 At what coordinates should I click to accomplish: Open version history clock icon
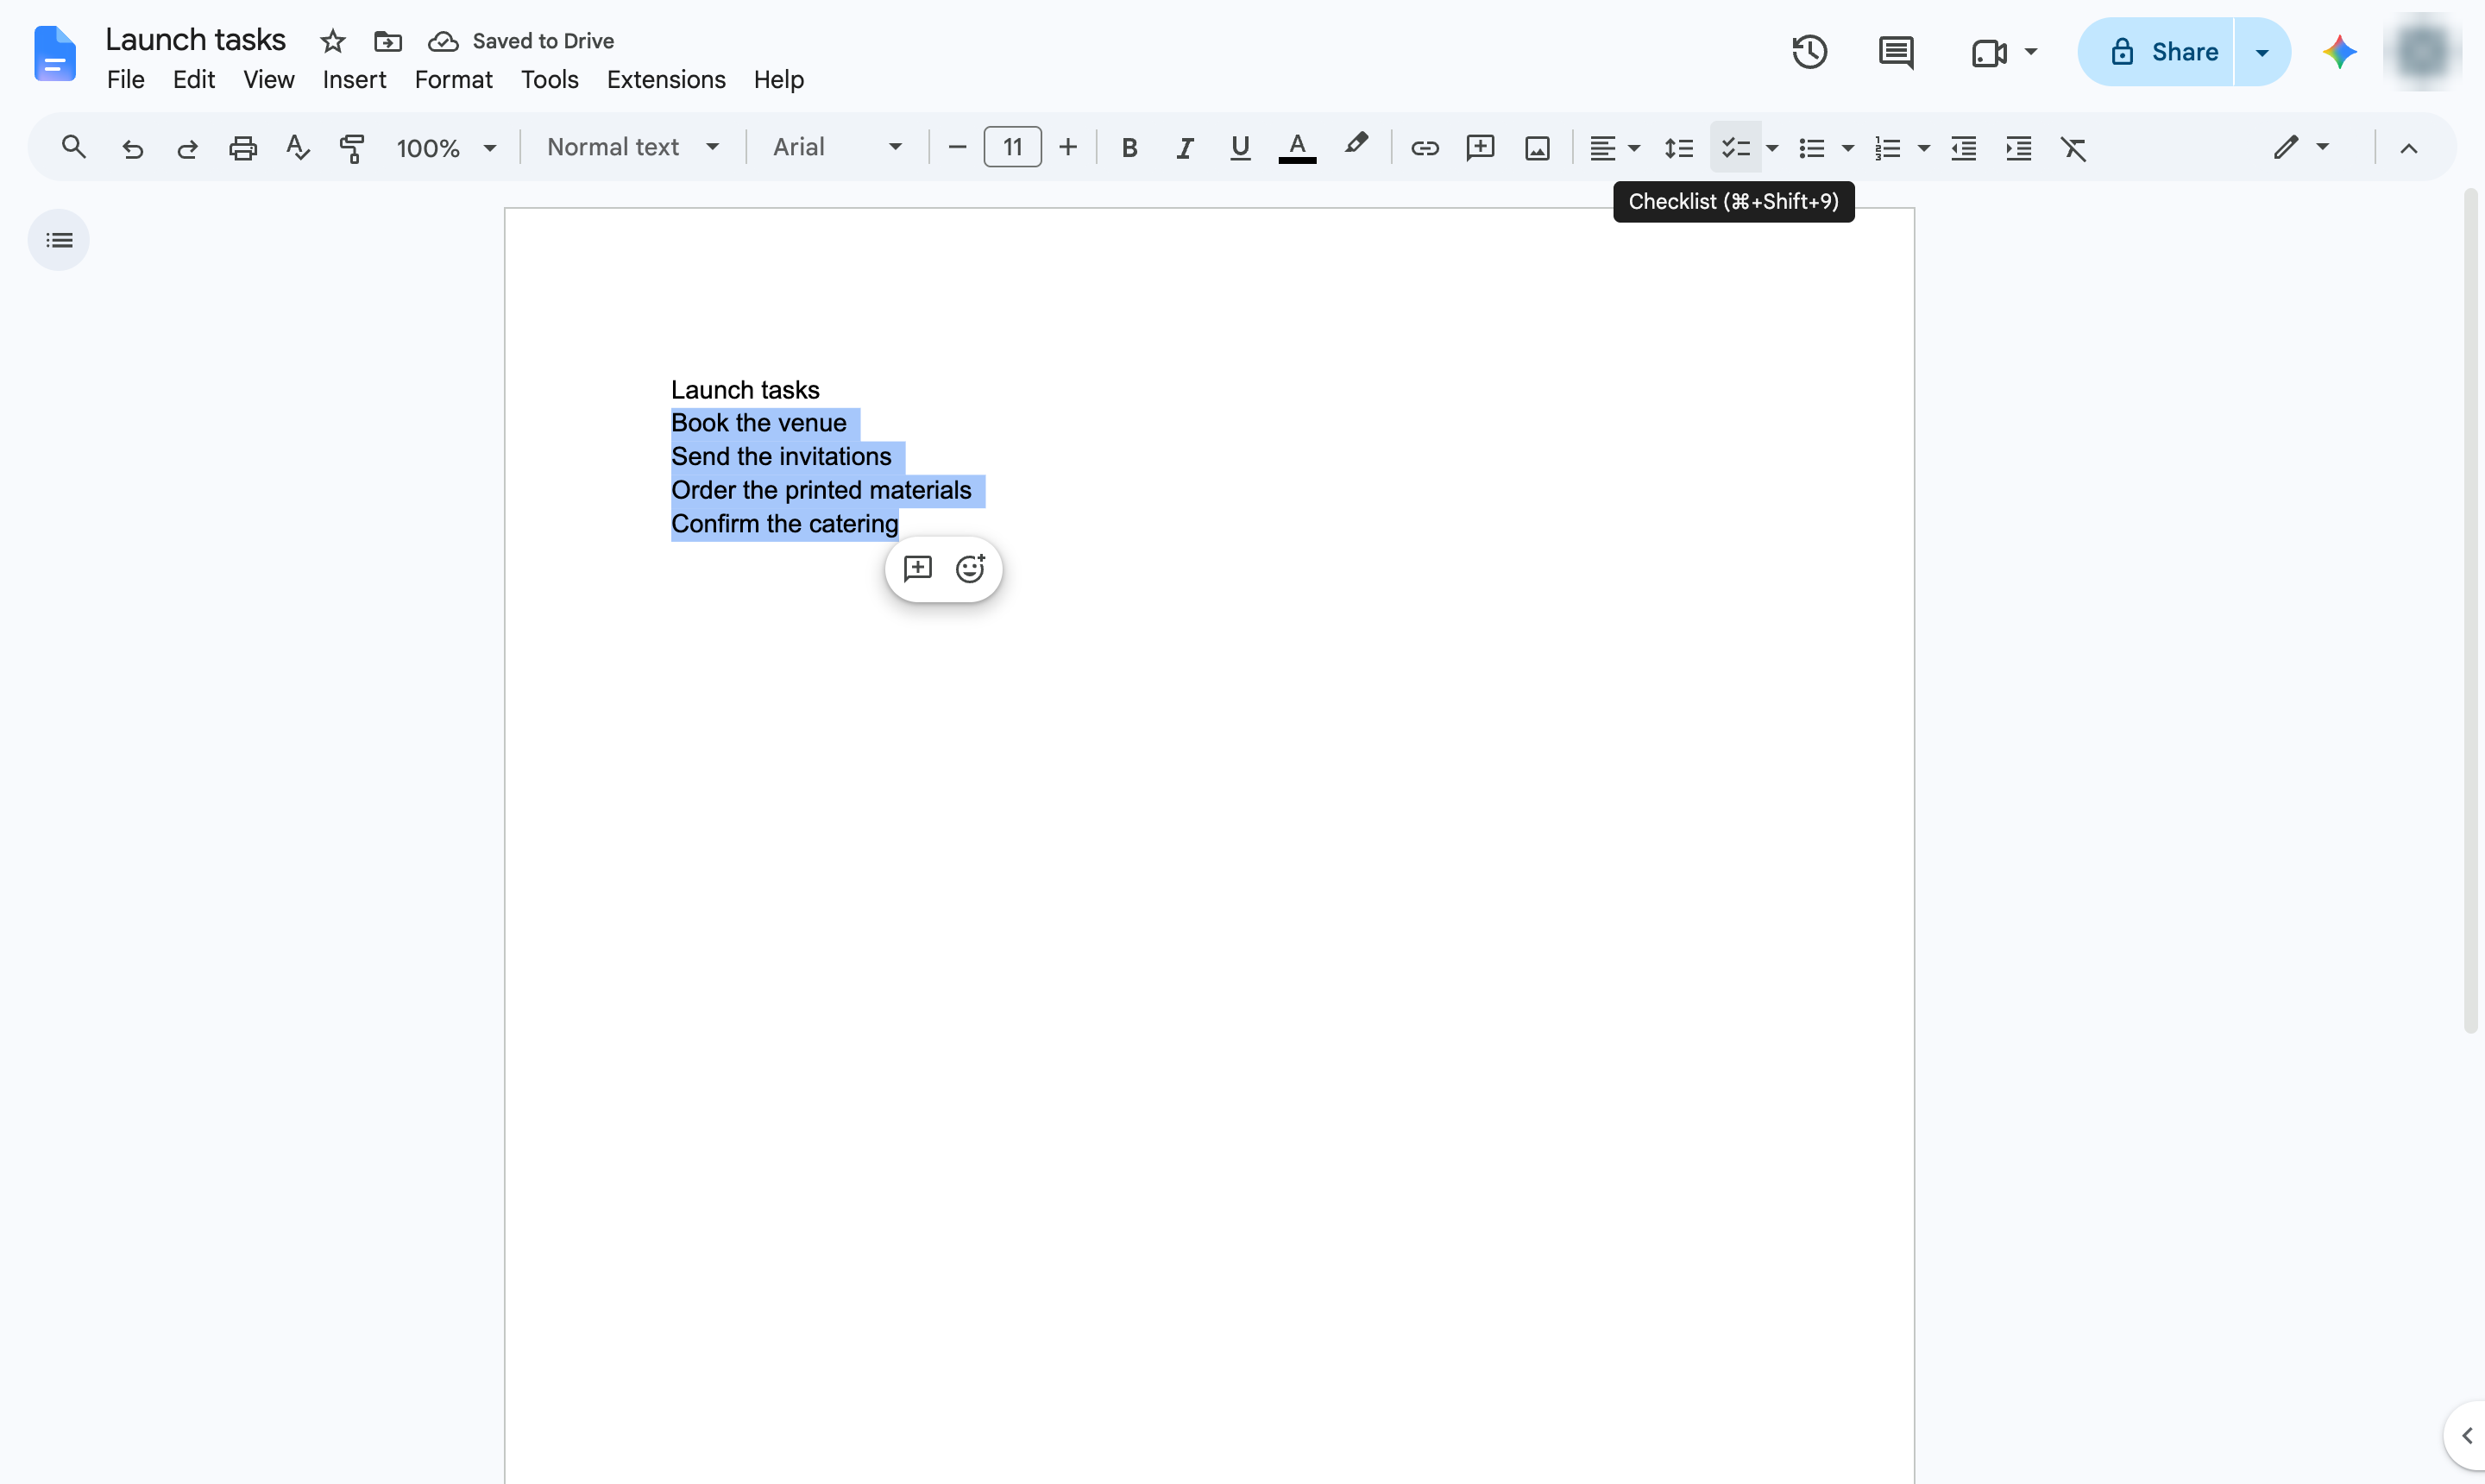(1809, 52)
